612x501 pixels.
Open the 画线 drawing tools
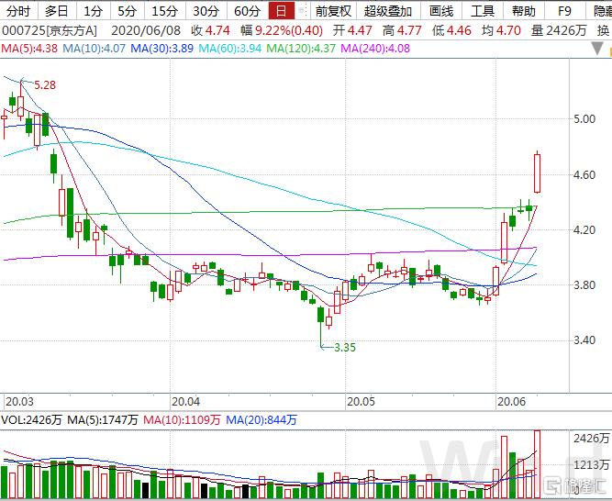point(441,10)
